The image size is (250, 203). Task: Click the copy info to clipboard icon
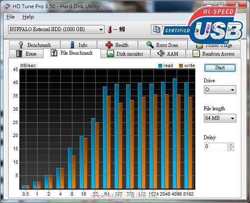click(156, 29)
